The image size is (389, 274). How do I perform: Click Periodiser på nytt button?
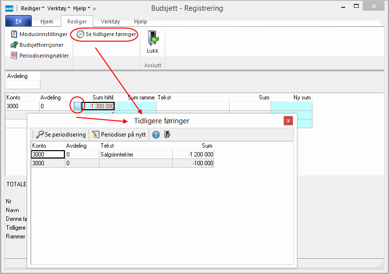pos(119,135)
